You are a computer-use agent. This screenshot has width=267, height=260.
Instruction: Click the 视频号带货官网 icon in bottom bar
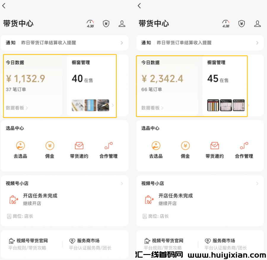click(11, 240)
